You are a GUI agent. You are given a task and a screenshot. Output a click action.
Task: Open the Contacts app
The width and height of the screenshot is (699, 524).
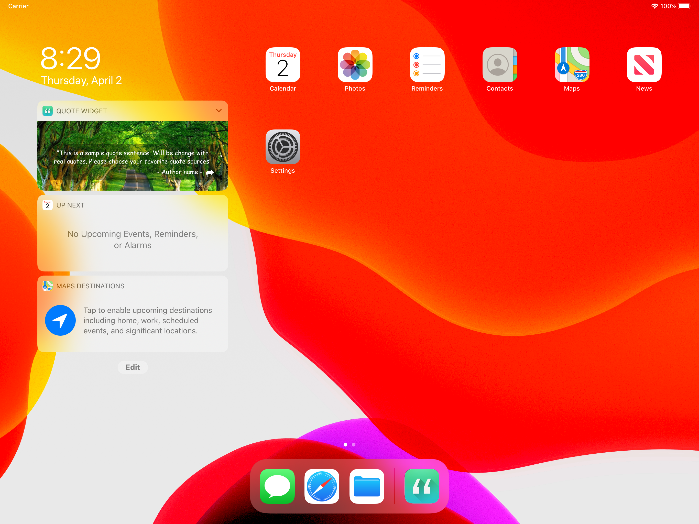499,65
